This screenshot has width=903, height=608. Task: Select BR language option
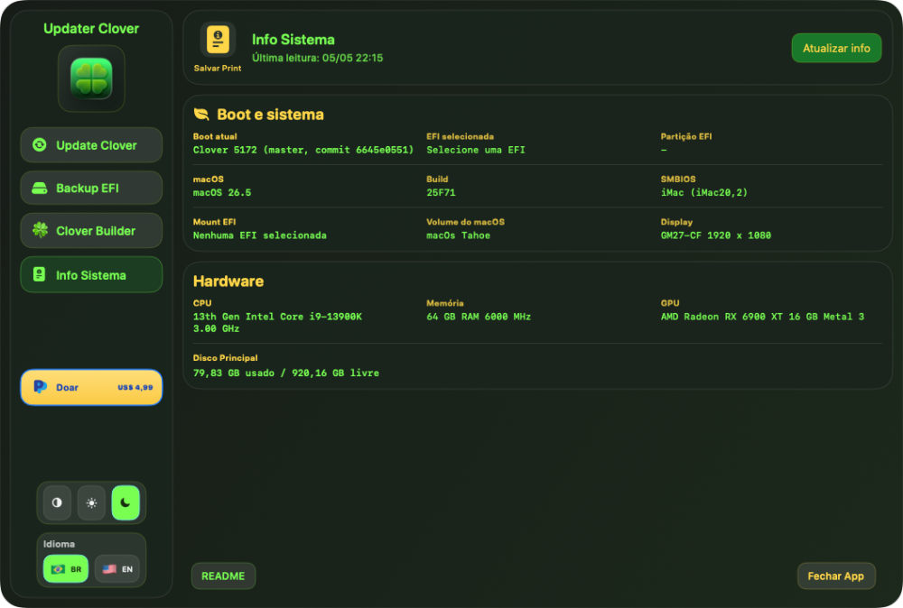(x=66, y=569)
